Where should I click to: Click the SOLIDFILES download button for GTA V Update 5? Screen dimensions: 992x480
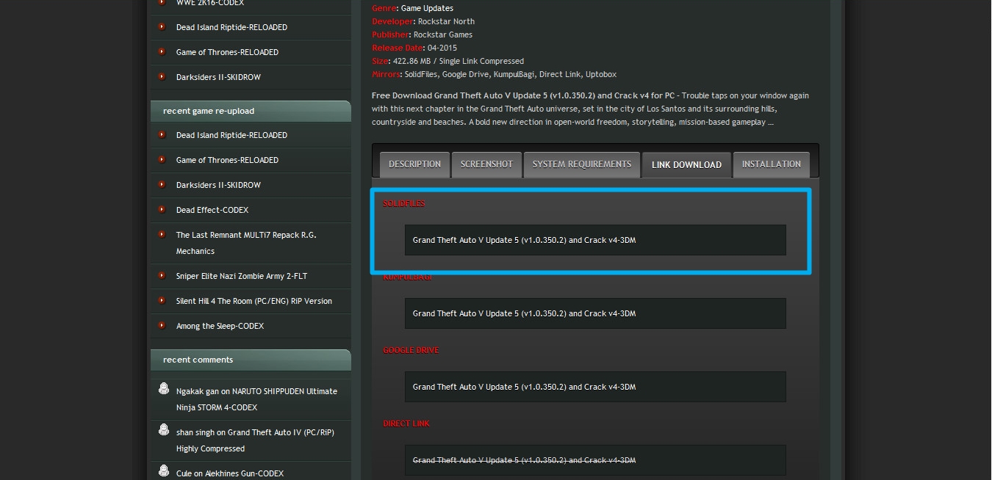point(594,240)
